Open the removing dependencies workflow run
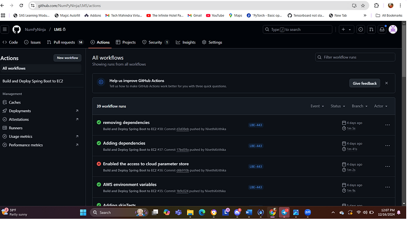410x230 pixels. click(126, 122)
